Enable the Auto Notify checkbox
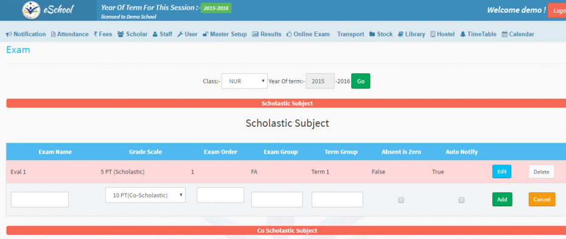This screenshot has width=566, height=239. 461,200
